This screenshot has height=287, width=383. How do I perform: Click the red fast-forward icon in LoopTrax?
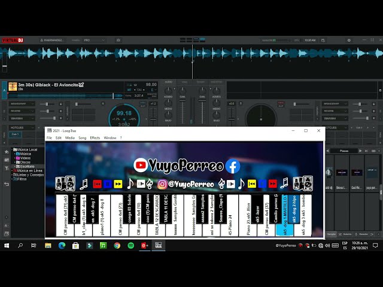272,184
